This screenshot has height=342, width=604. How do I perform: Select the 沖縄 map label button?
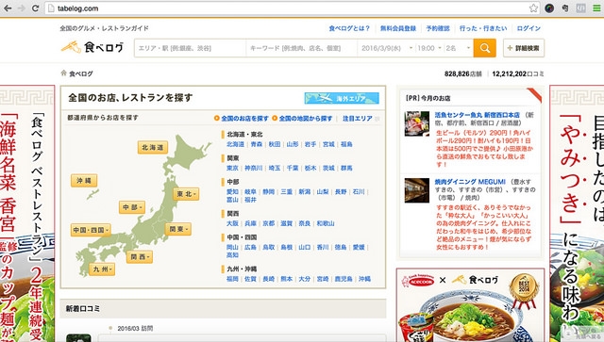click(84, 181)
